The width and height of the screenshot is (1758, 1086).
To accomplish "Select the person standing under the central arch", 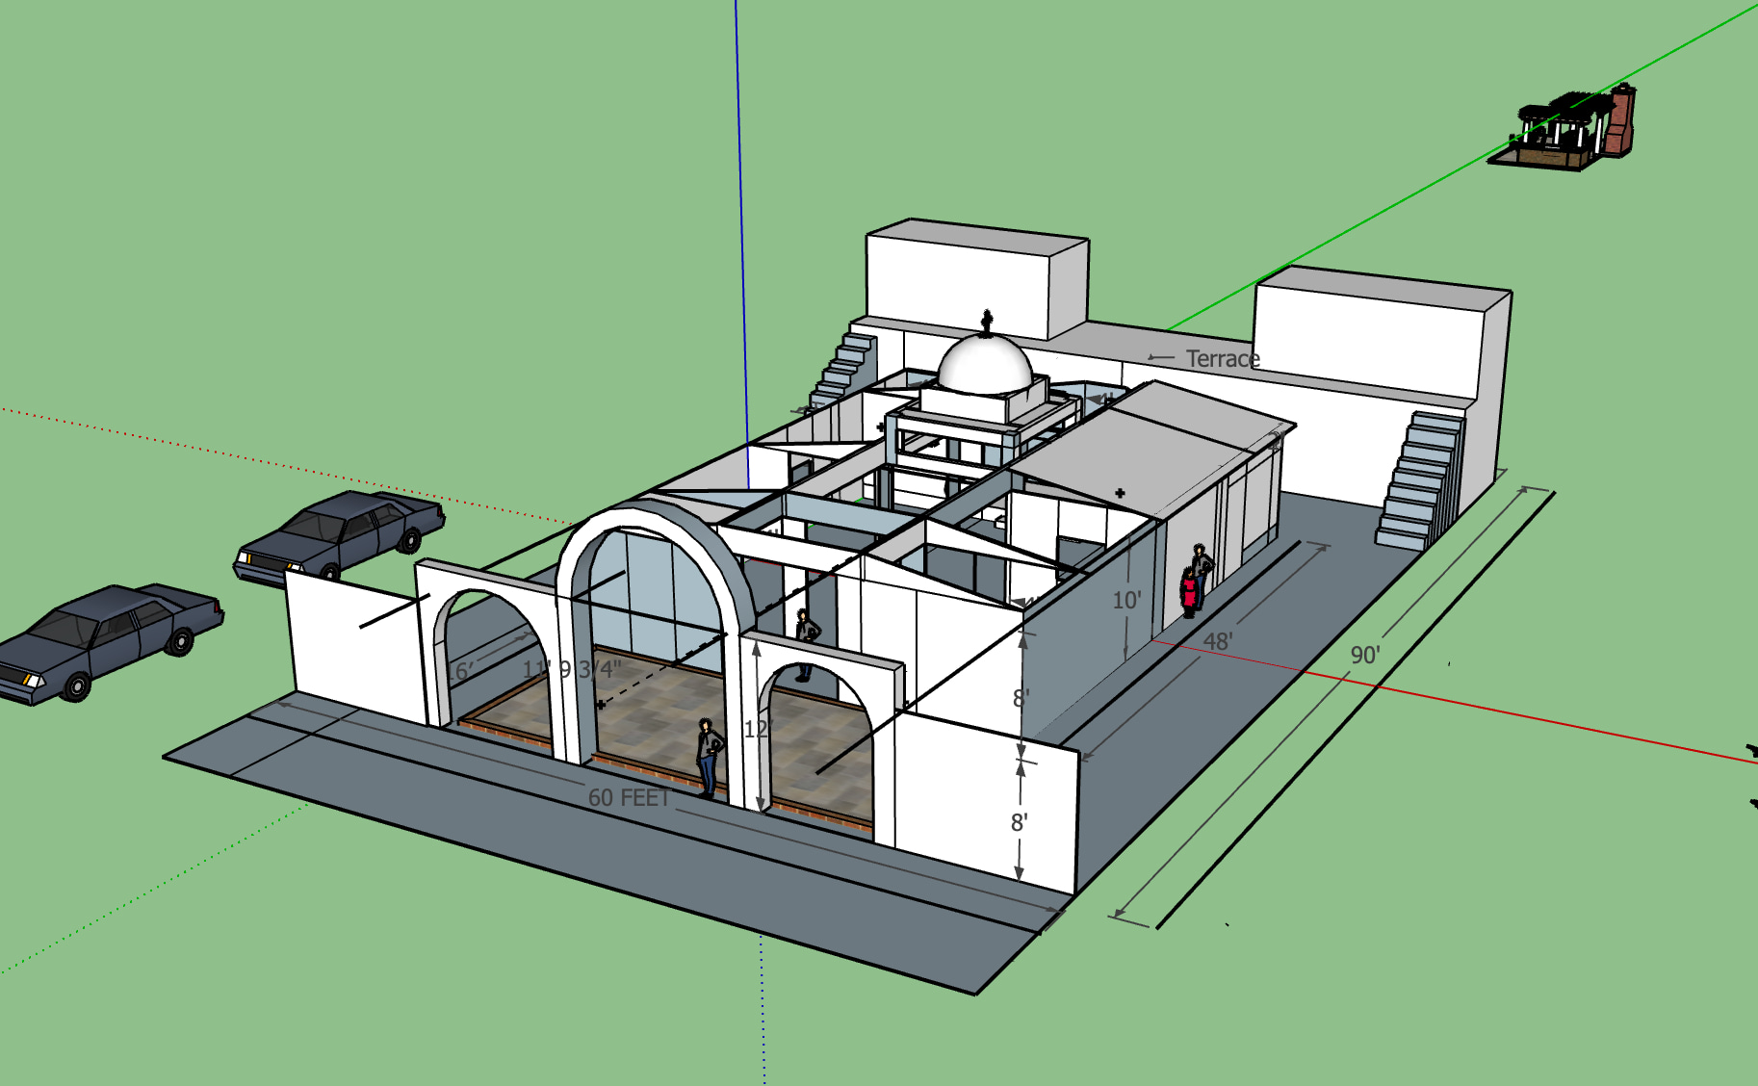I will tap(709, 757).
